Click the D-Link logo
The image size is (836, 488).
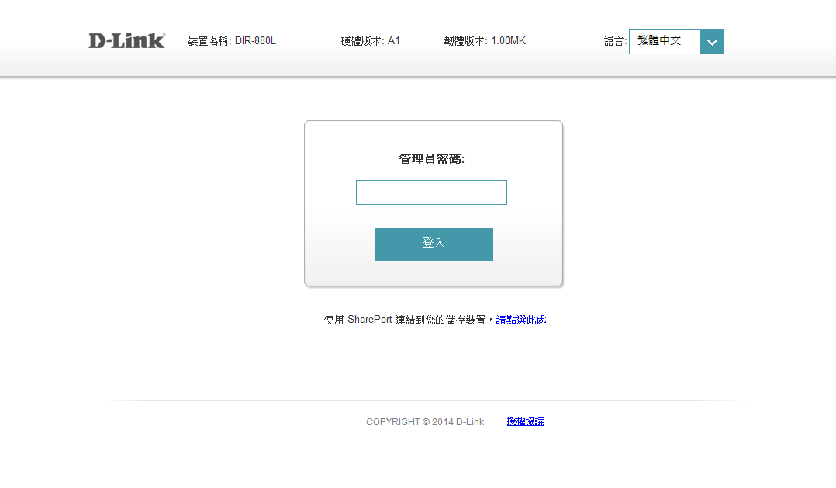click(126, 41)
